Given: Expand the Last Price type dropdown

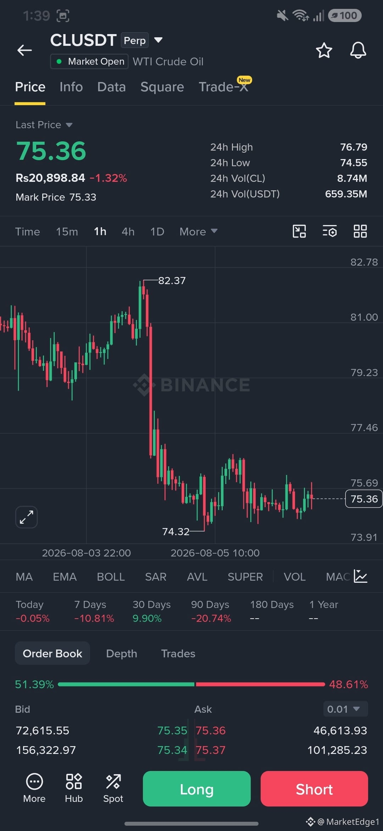Looking at the screenshot, I should point(44,125).
